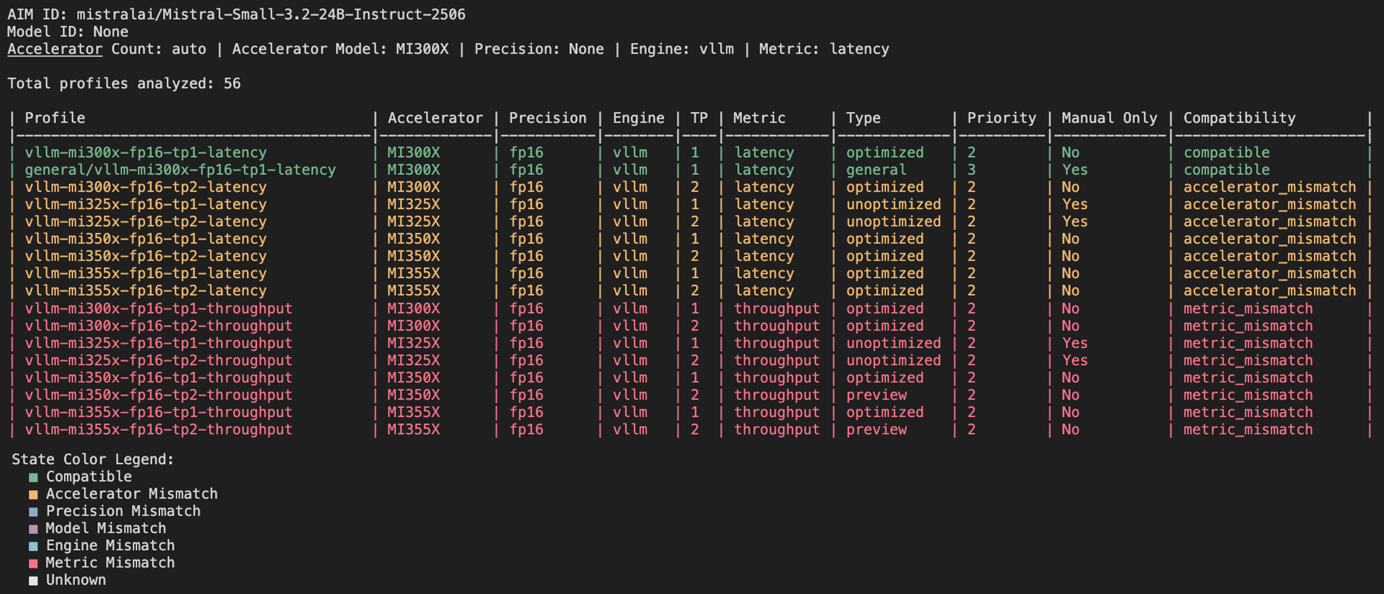Click 'preview' type in vllm-mi355x-fp16-tp2-throughput row
Viewport: 1384px width, 594px height.
[876, 429]
